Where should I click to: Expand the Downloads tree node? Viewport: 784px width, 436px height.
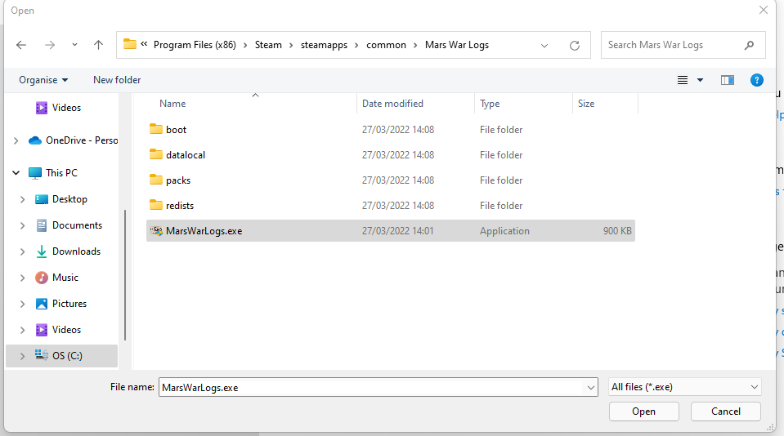(23, 251)
